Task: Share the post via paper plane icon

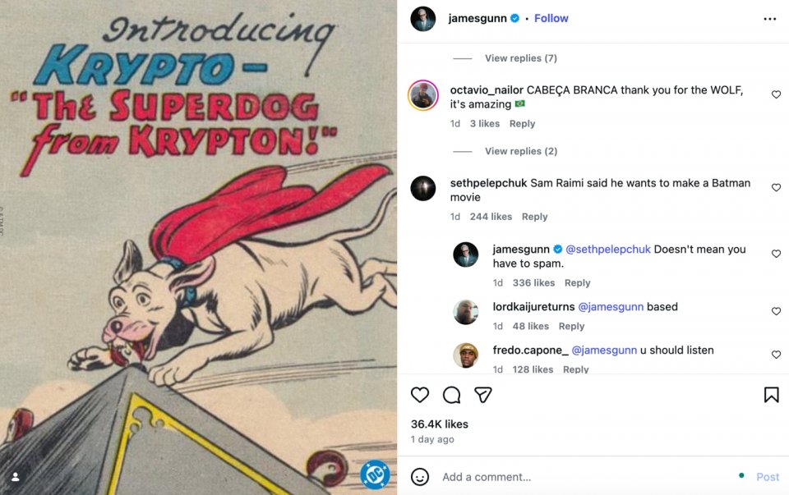Action: (483, 395)
